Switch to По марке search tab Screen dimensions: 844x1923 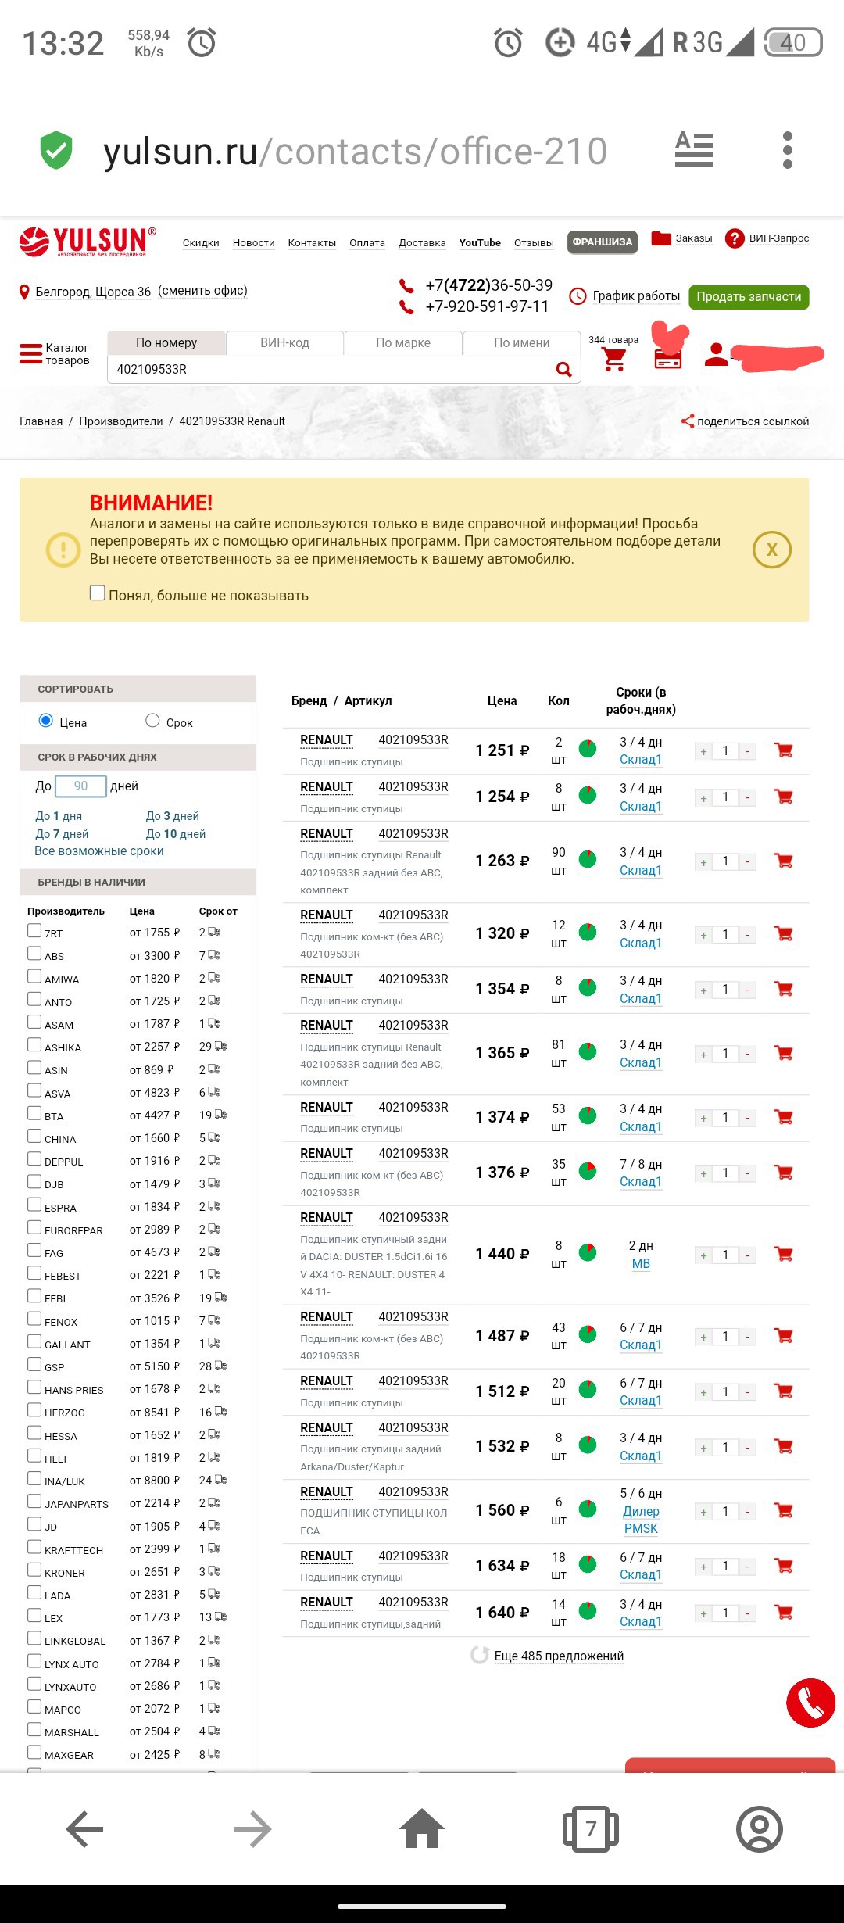403,342
